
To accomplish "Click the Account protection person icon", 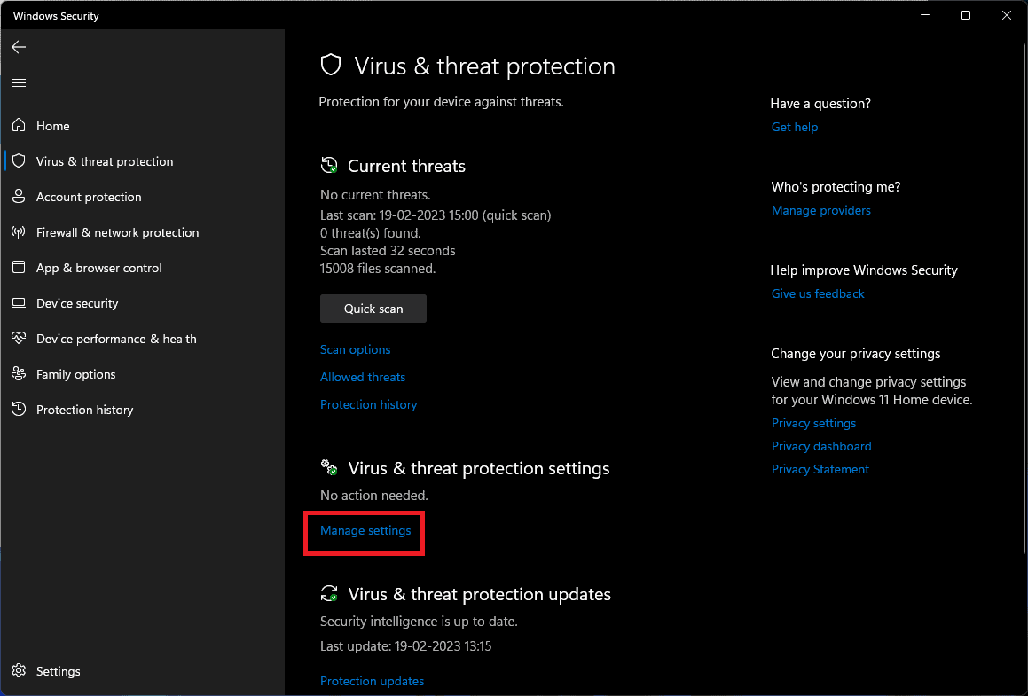I will click(19, 197).
